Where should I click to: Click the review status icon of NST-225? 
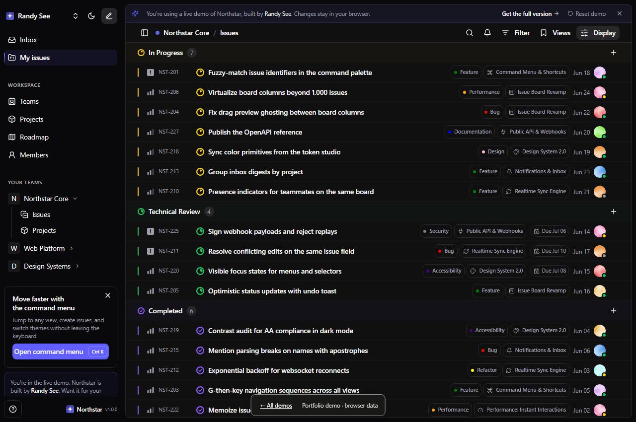[x=200, y=231]
